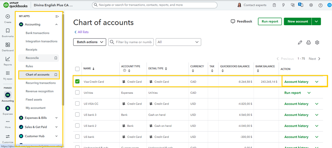Screen dimensions: 332x148
Task: Sort by the NAME column header
Action: pyautogui.click(x=89, y=69)
